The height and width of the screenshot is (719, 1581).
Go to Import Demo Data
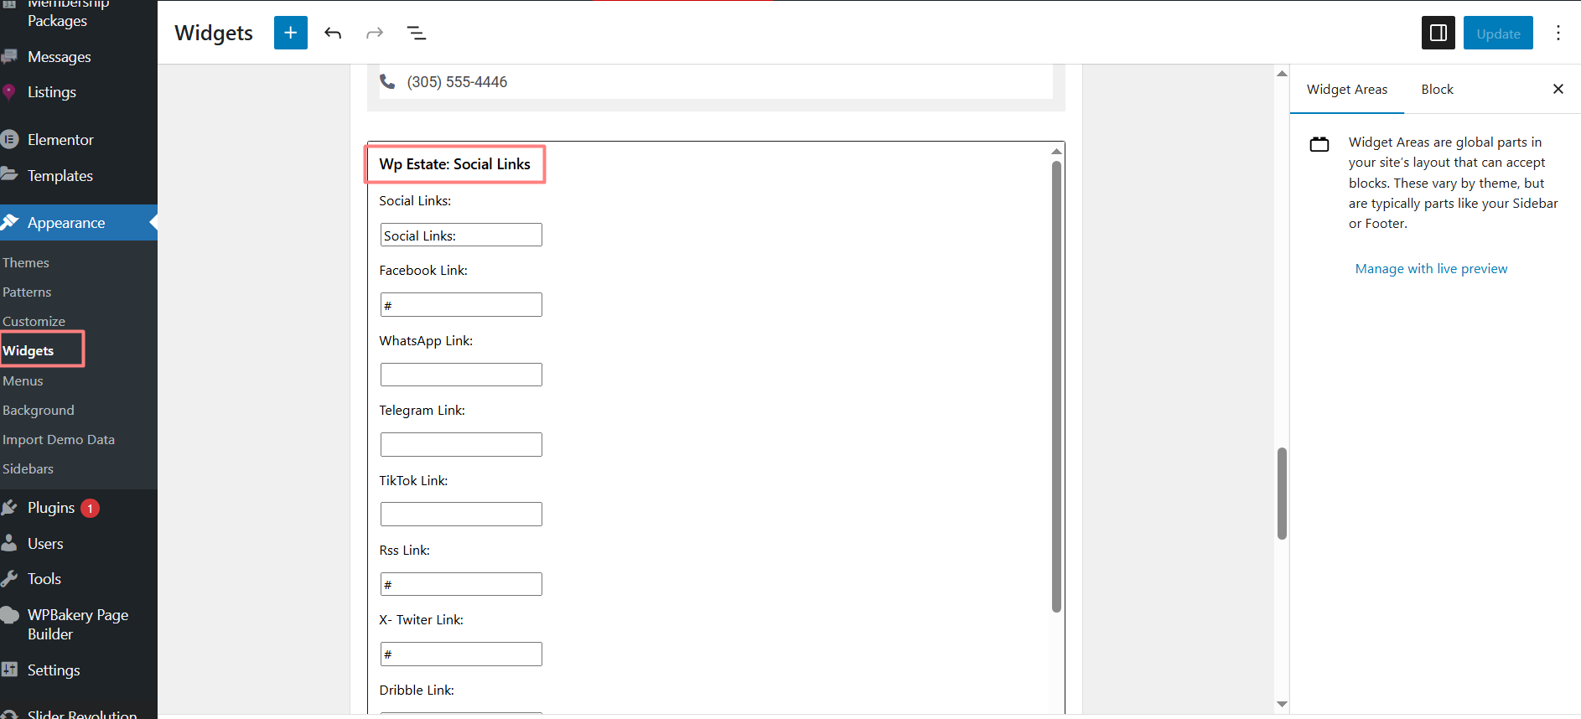pos(59,439)
